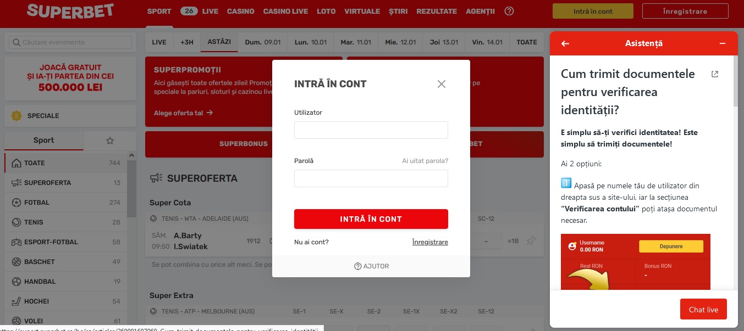Click the Volei ball icon

[16, 321]
